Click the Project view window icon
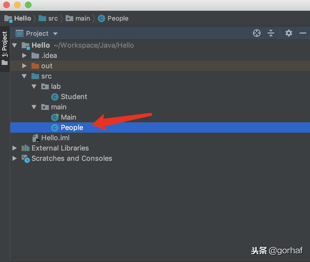This screenshot has width=310, height=262. click(x=19, y=33)
